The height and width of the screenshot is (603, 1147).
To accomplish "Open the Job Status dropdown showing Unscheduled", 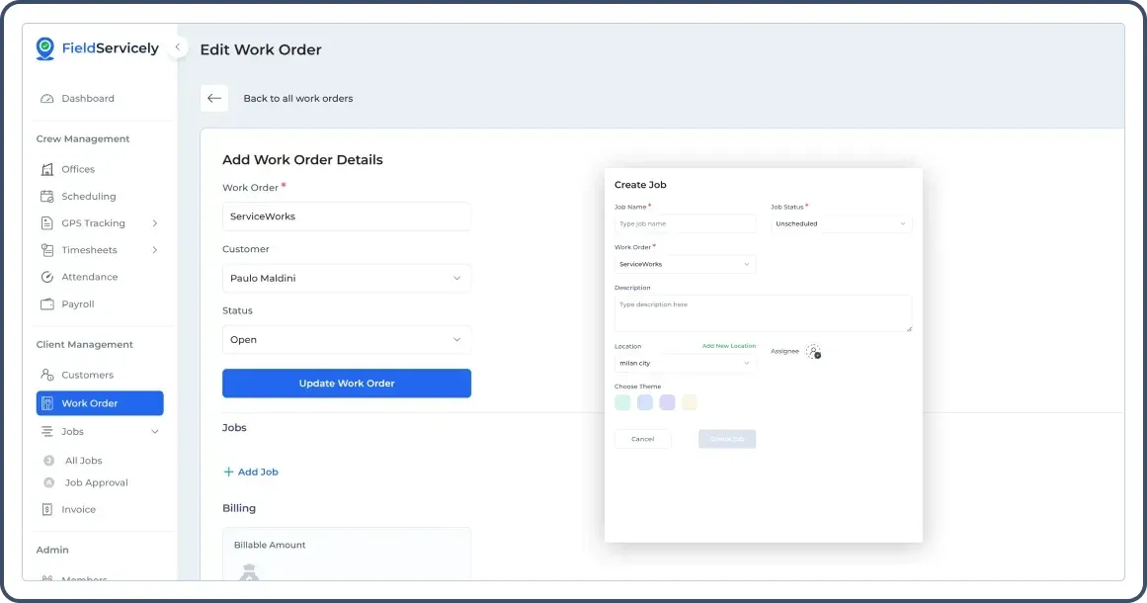I will click(840, 223).
